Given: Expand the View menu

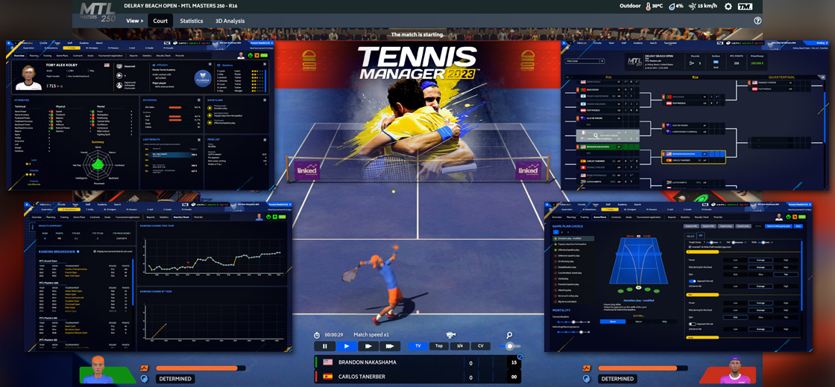Looking at the screenshot, I should 134,21.
